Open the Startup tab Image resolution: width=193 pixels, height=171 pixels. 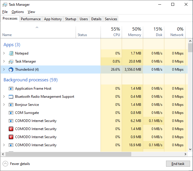coord(71,19)
